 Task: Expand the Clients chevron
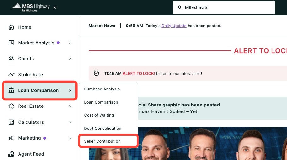point(70,59)
